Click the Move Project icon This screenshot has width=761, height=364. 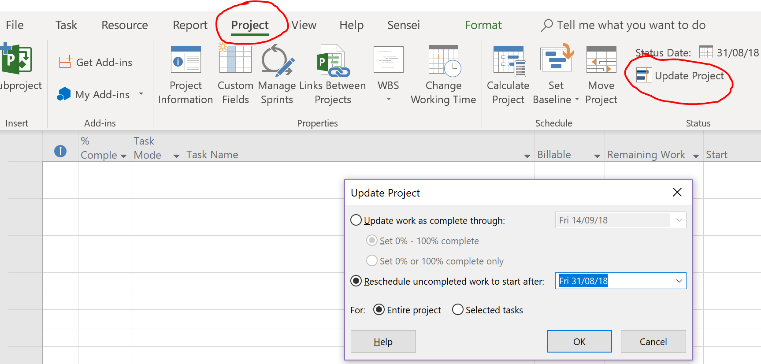pos(601,60)
